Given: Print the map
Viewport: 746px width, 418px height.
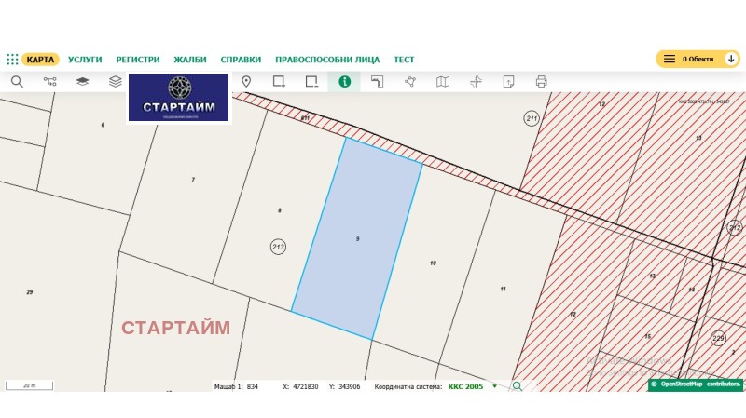Looking at the screenshot, I should [541, 82].
